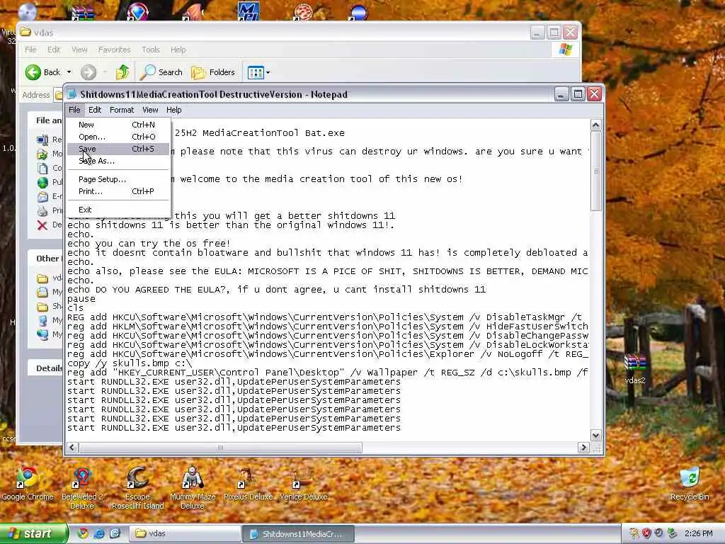This screenshot has width=725, height=544.
Task: Click Save in the File menu
Action: [x=118, y=149]
